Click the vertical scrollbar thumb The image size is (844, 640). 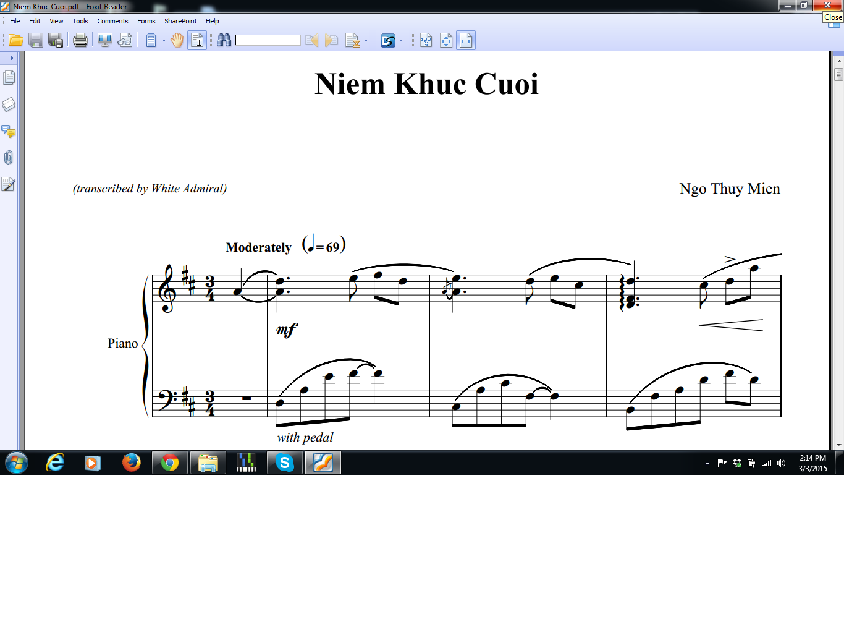click(x=838, y=74)
